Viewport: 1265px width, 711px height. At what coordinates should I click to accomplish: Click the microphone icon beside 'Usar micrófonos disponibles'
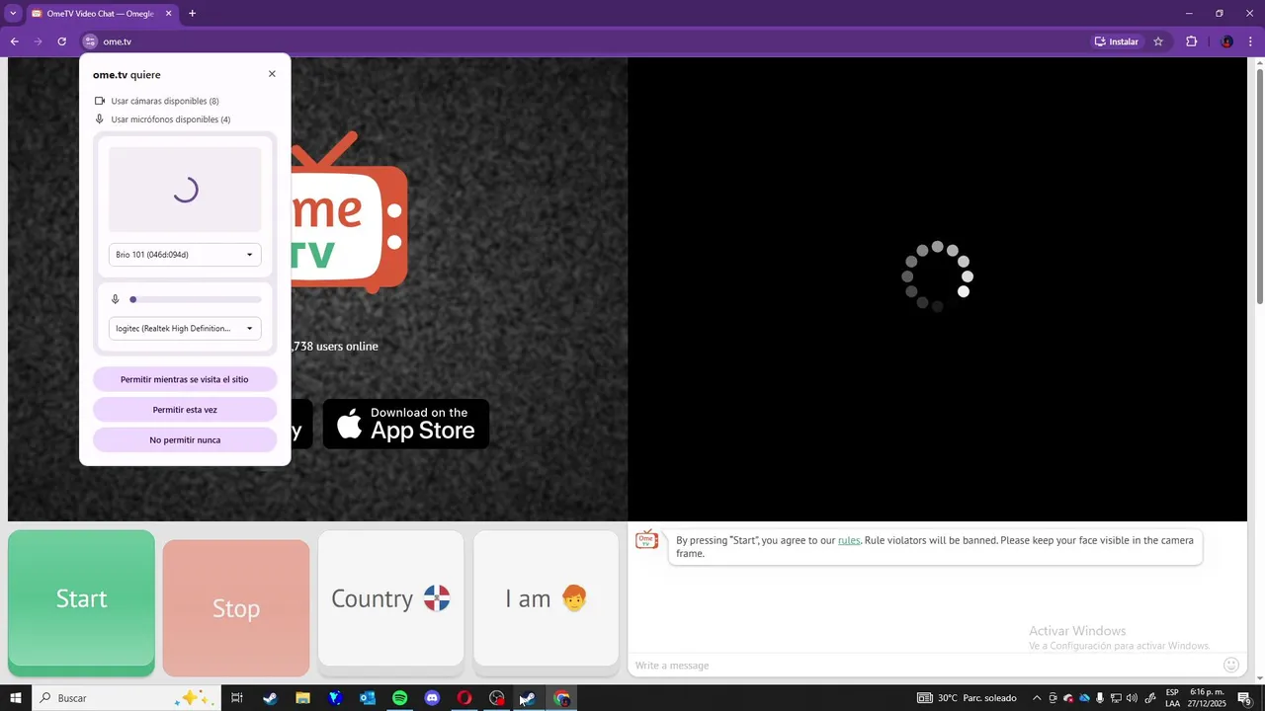pyautogui.click(x=100, y=119)
